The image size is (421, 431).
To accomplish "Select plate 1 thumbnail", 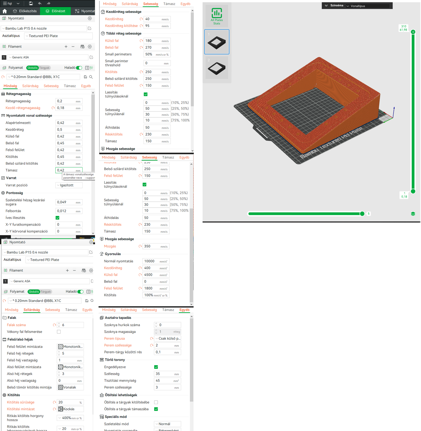I will [217, 42].
